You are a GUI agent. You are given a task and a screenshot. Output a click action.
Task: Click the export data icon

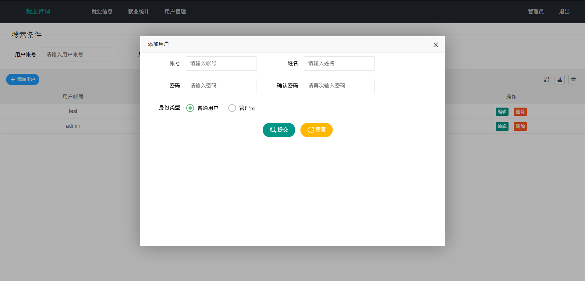pyautogui.click(x=560, y=80)
